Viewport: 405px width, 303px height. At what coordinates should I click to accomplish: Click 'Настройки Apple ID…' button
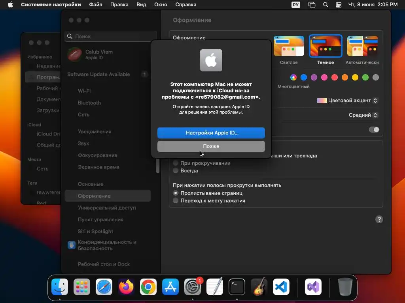pyautogui.click(x=211, y=133)
